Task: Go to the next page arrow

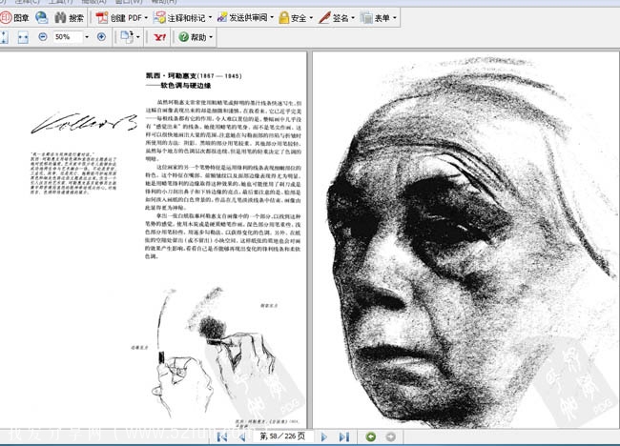Action: [324, 436]
